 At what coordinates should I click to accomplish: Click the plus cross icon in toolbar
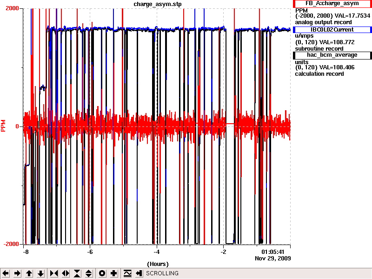pos(113,273)
